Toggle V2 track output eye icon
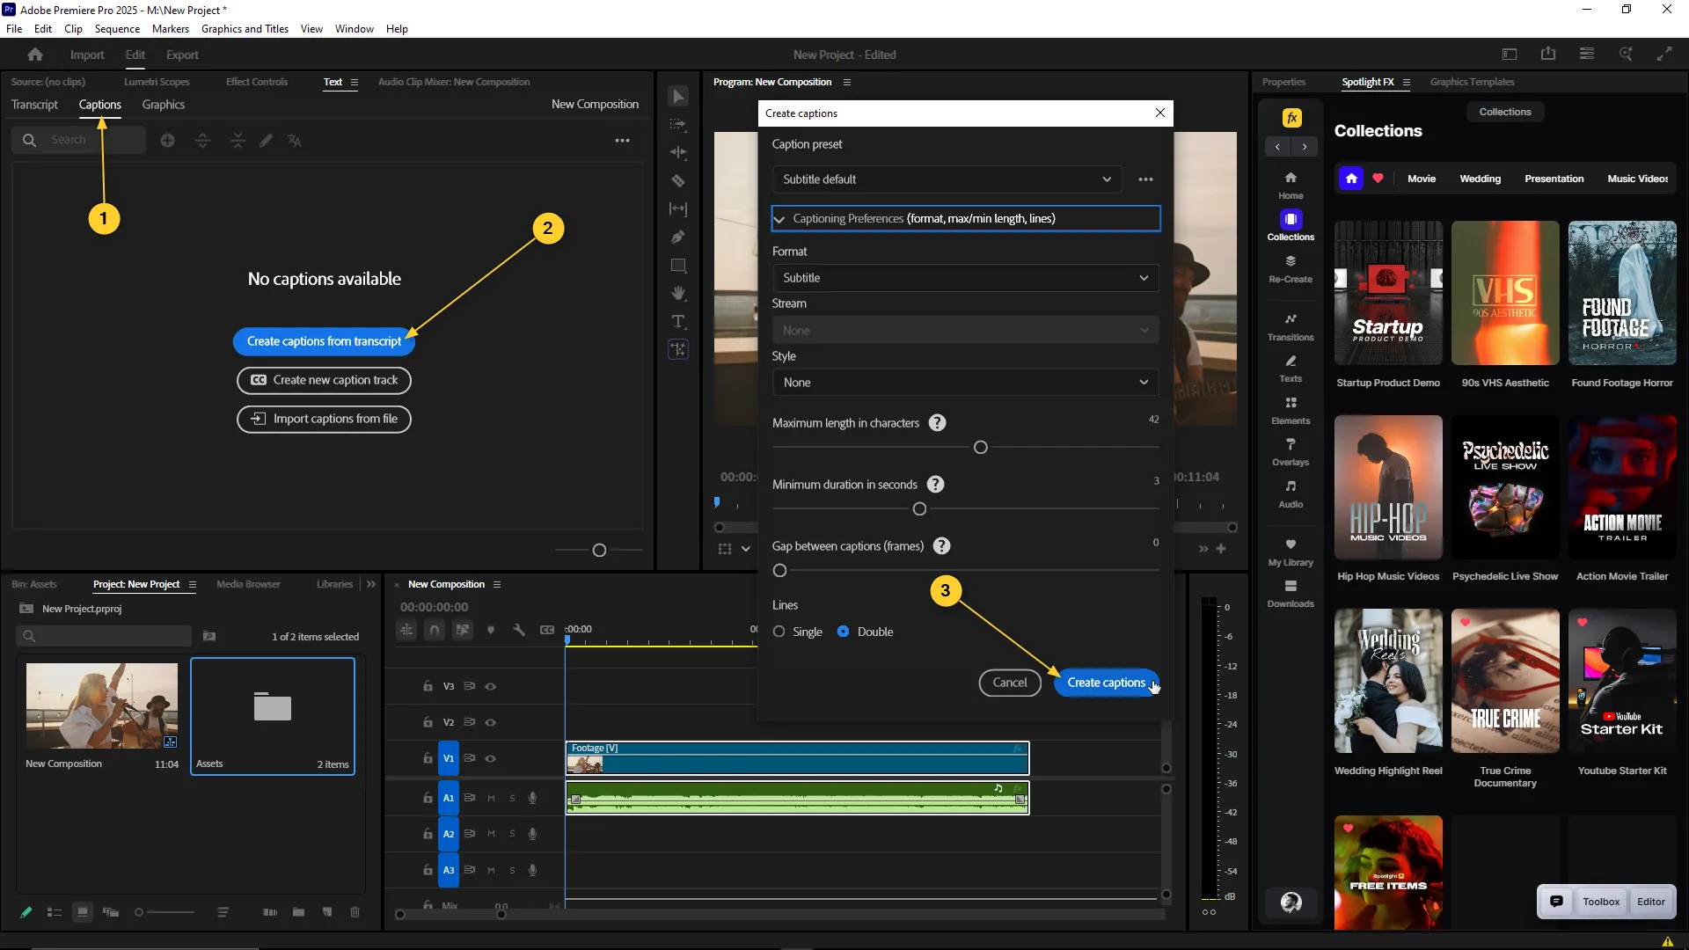 coord(491,722)
